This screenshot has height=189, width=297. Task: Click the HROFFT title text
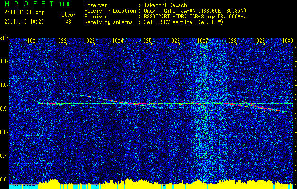[x=30, y=4]
